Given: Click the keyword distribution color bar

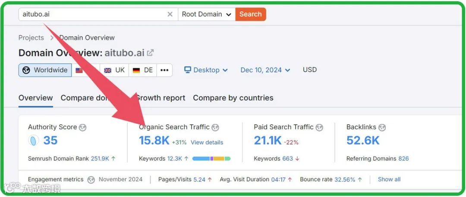Looking at the screenshot, I should (x=211, y=159).
